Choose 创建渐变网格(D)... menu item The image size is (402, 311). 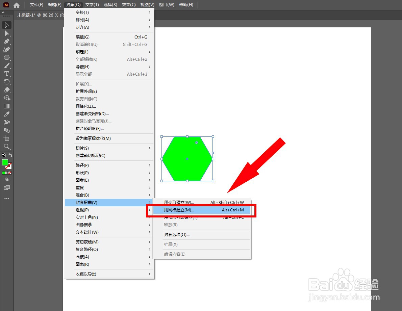[x=109, y=113]
